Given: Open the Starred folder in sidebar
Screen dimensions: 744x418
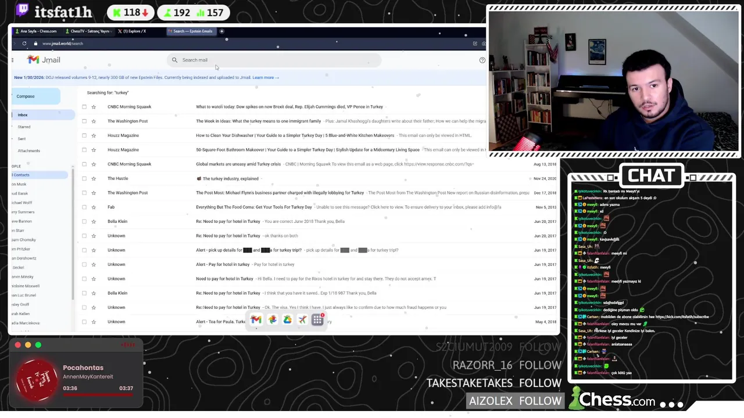Looking at the screenshot, I should coord(24,127).
